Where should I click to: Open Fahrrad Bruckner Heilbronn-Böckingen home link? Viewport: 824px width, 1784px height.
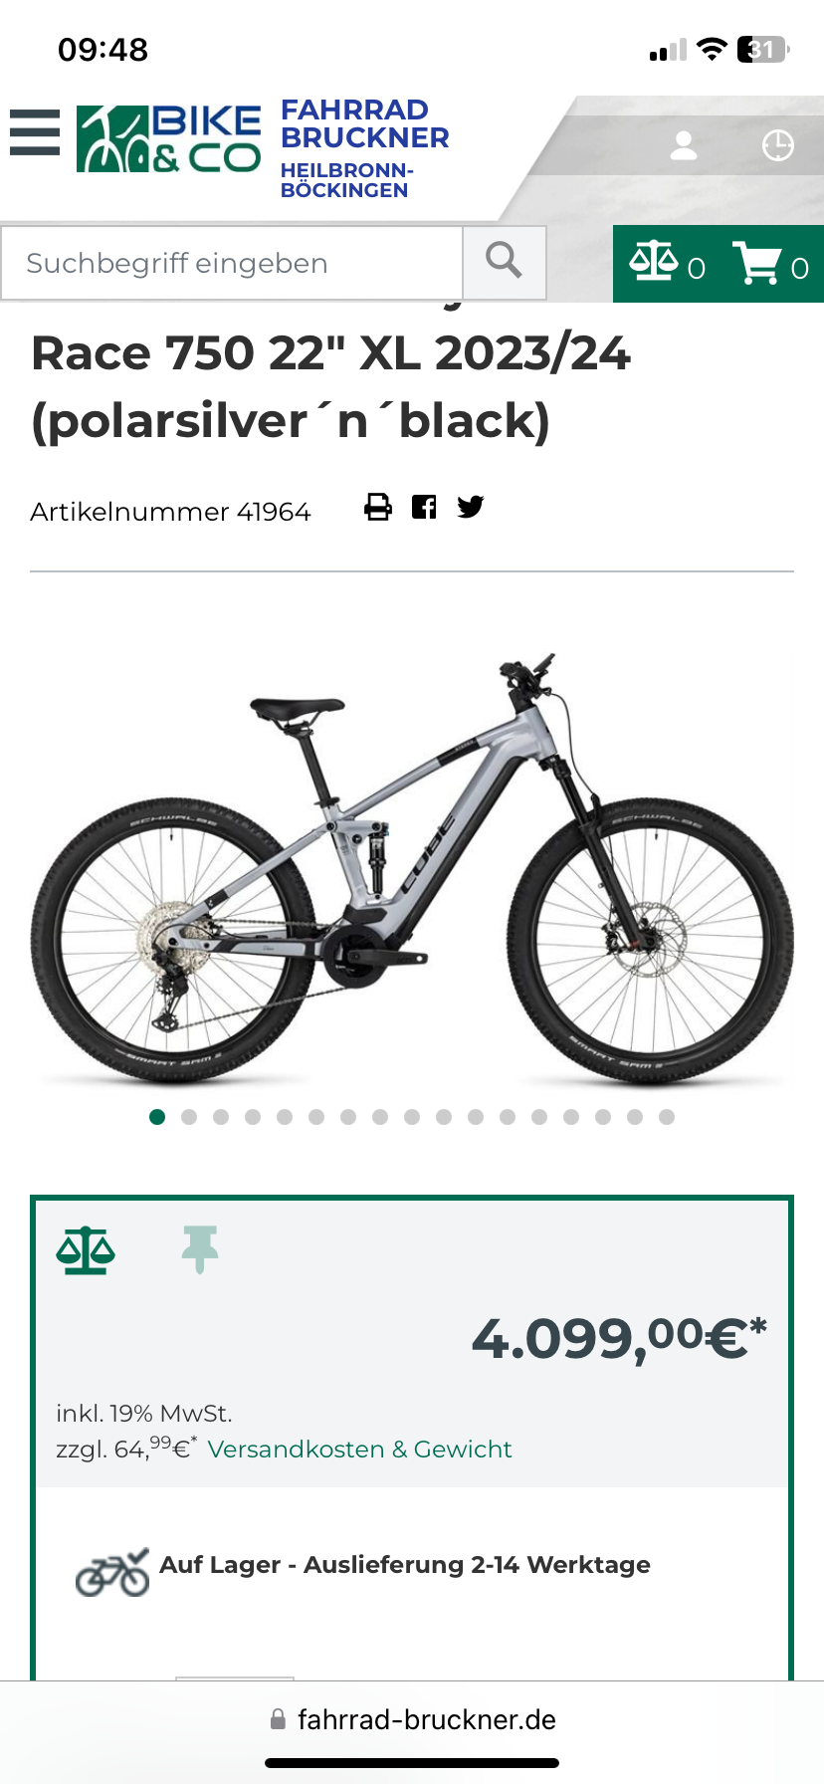point(364,148)
